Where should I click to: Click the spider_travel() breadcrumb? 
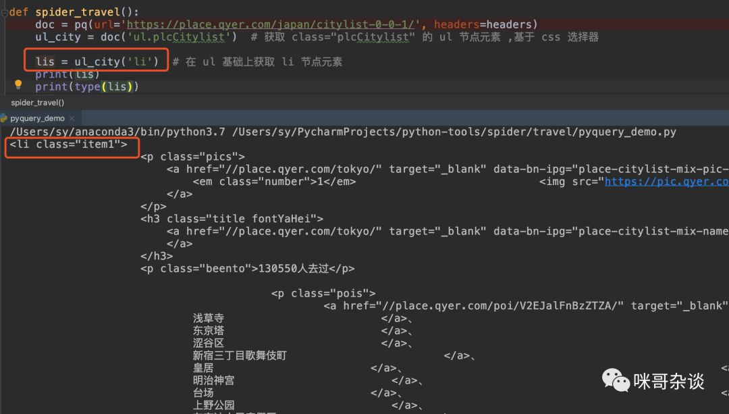[x=38, y=103]
